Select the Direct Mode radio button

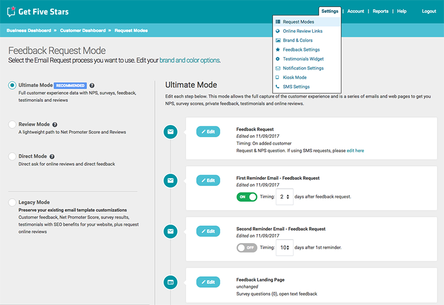(x=12, y=156)
